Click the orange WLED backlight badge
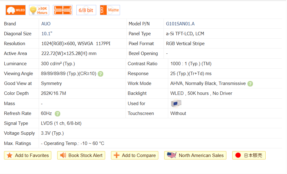 click(x=16, y=10)
